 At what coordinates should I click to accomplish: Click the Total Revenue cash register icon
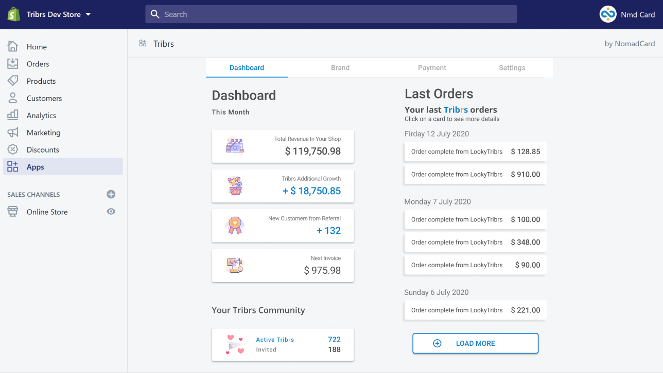point(235,146)
